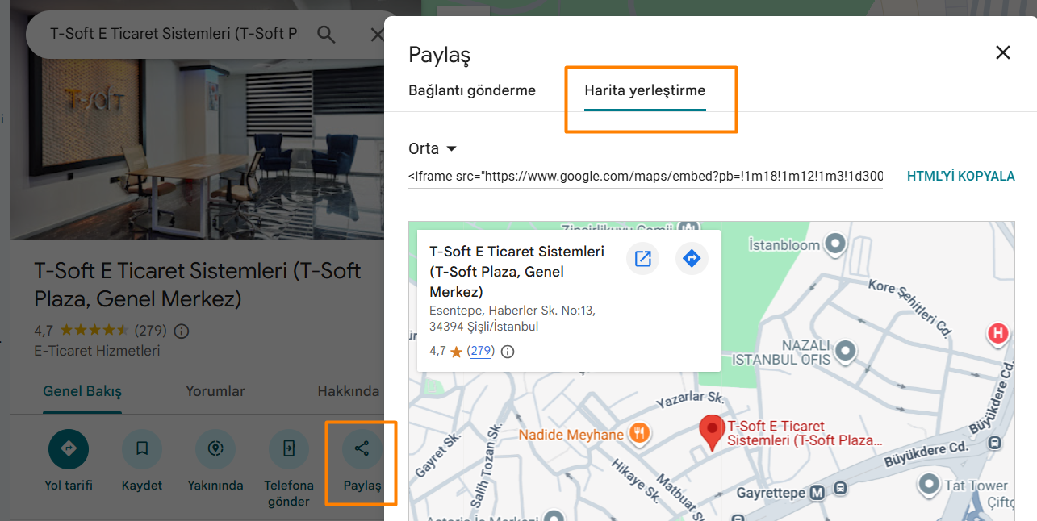Click the iframe embed code field
The image size is (1037, 521).
(646, 176)
